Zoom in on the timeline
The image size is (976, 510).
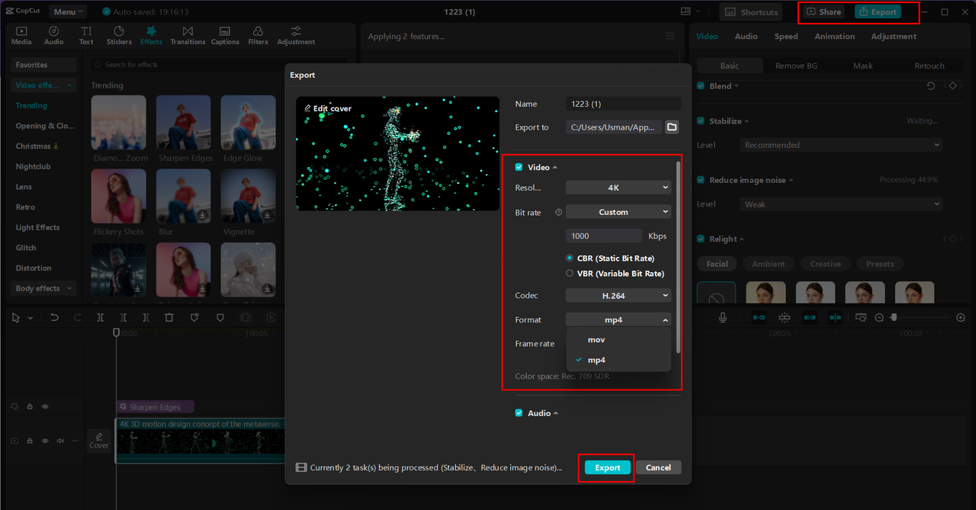960,316
